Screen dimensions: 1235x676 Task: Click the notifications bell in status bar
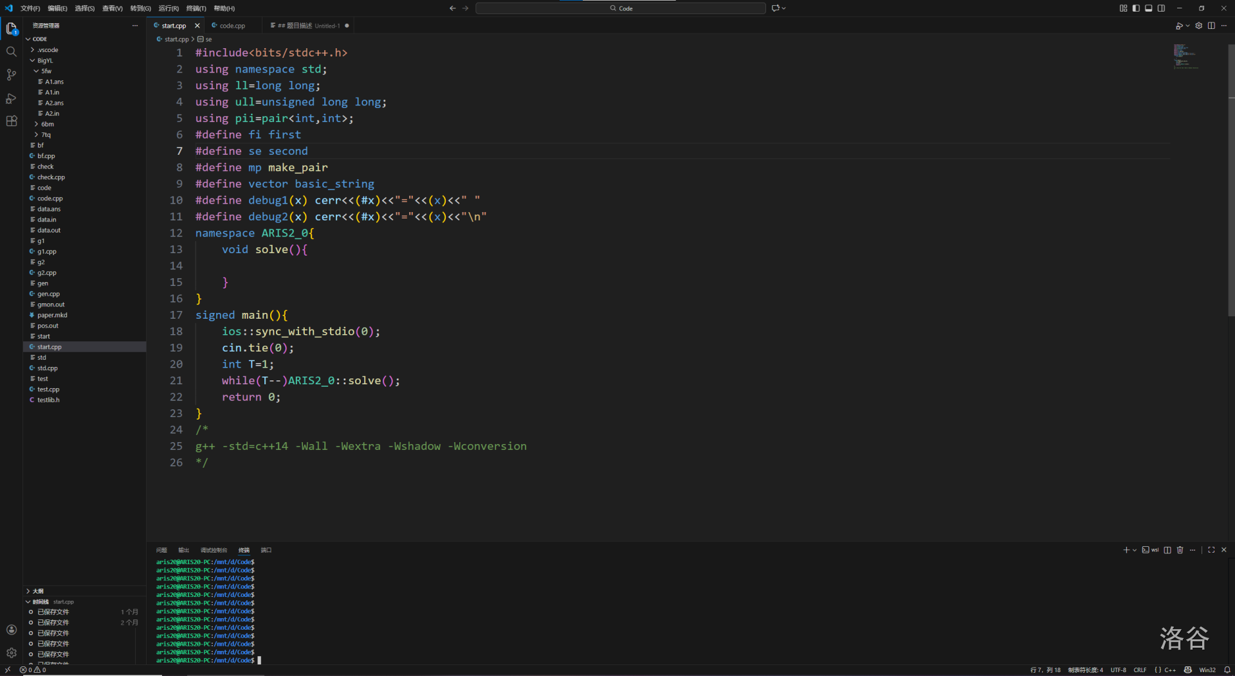pyautogui.click(x=1227, y=670)
